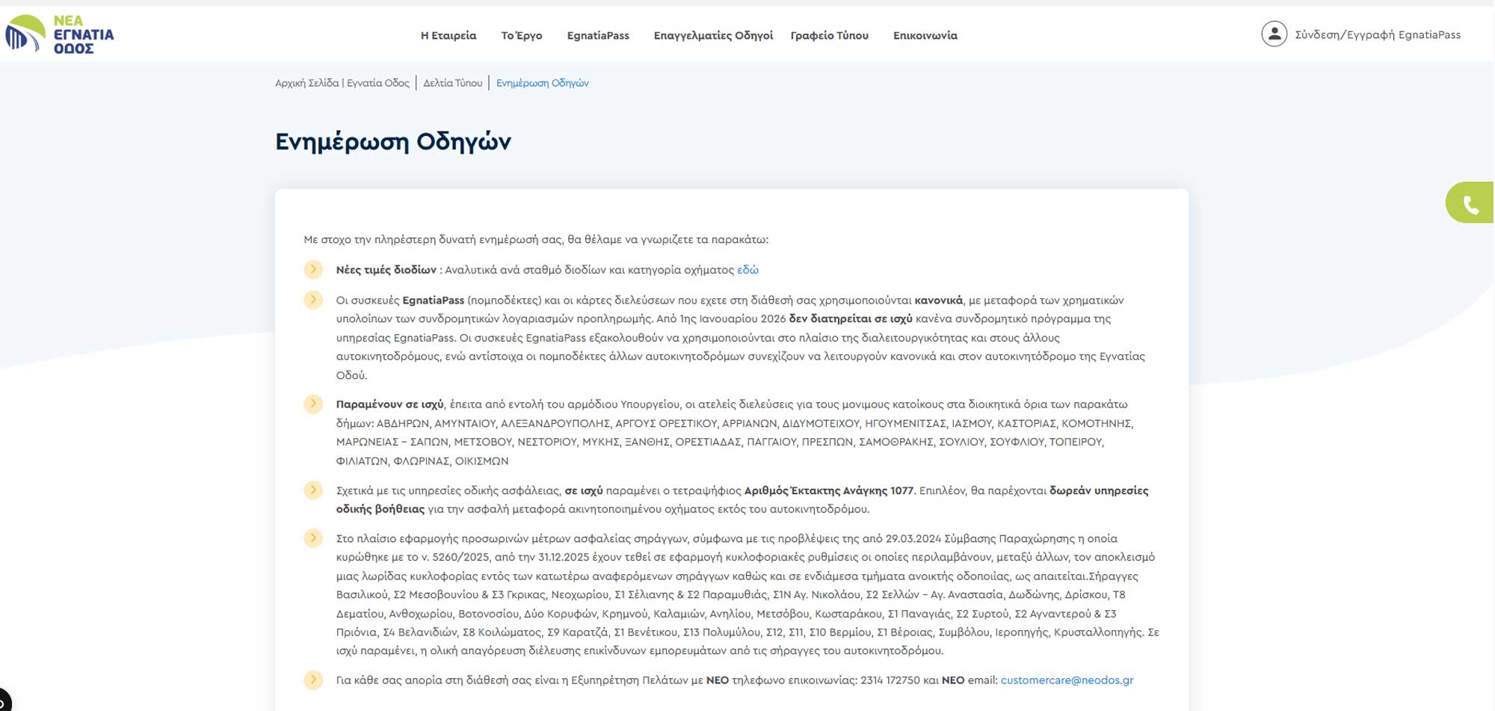
Task: Open the 'Επαγγελματίες Οδηγοί' menu
Action: 713,35
